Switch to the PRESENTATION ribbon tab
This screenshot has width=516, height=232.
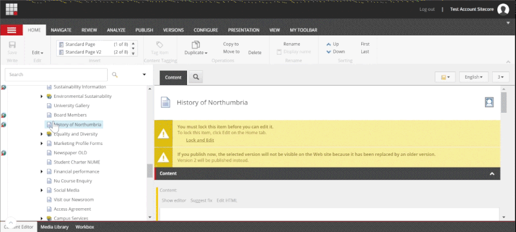244,30
